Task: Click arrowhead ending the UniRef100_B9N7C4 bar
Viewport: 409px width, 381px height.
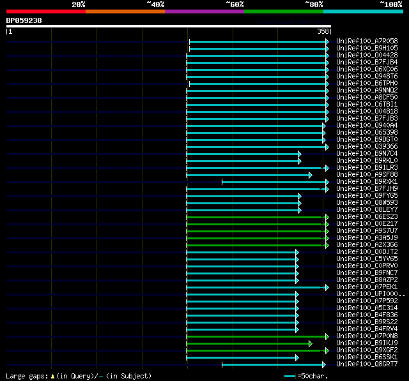Action: click(x=300, y=154)
